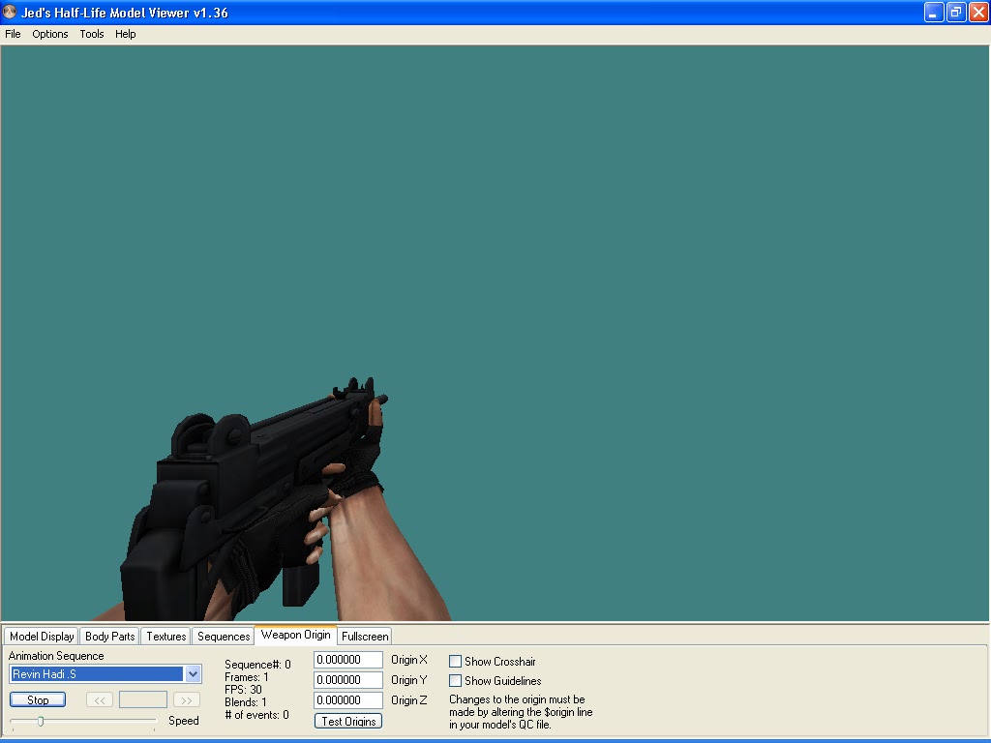
Task: Click the Test Origins button
Action: 348,721
